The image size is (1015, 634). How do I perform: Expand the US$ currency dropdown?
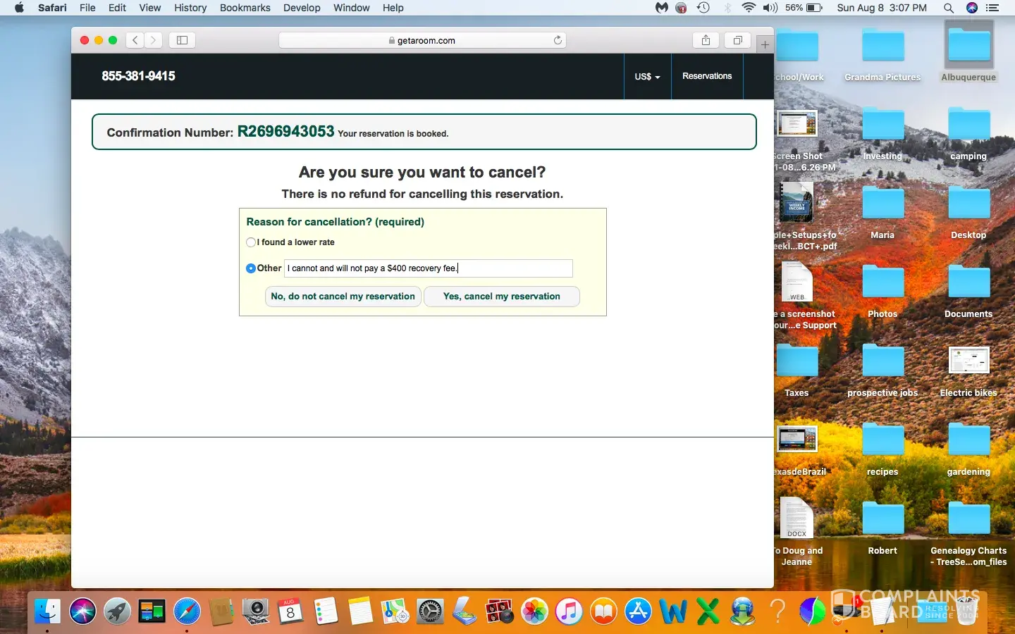click(647, 76)
